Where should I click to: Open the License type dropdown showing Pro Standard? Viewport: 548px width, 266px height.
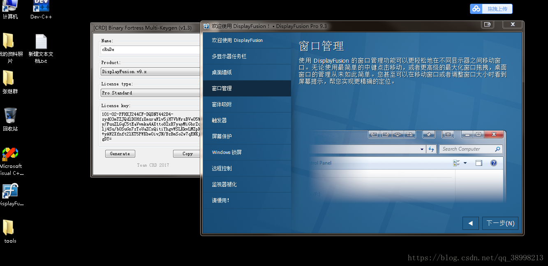(150, 93)
